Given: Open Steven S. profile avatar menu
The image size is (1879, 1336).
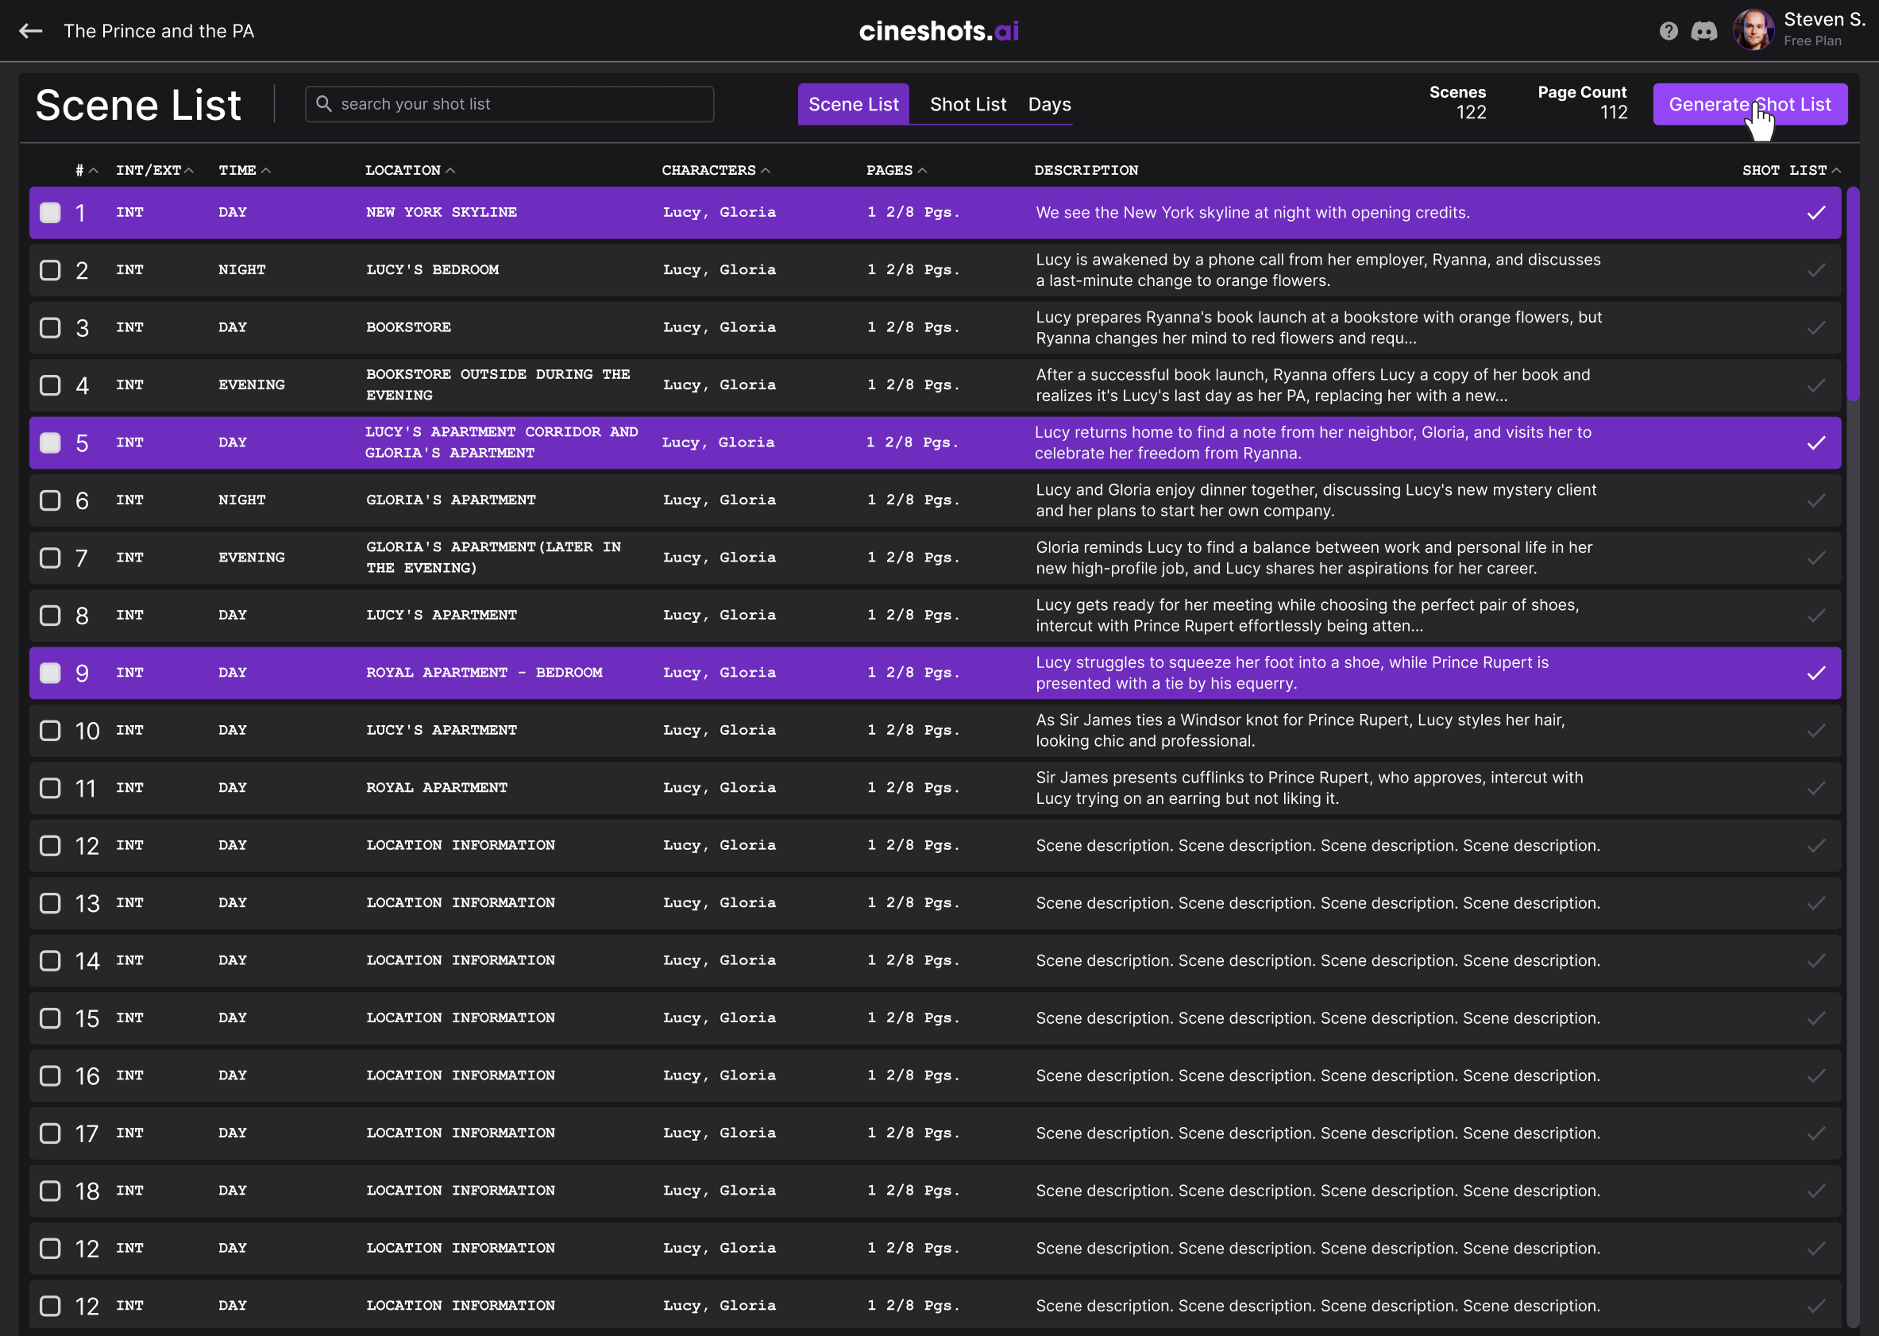Looking at the screenshot, I should [1753, 29].
